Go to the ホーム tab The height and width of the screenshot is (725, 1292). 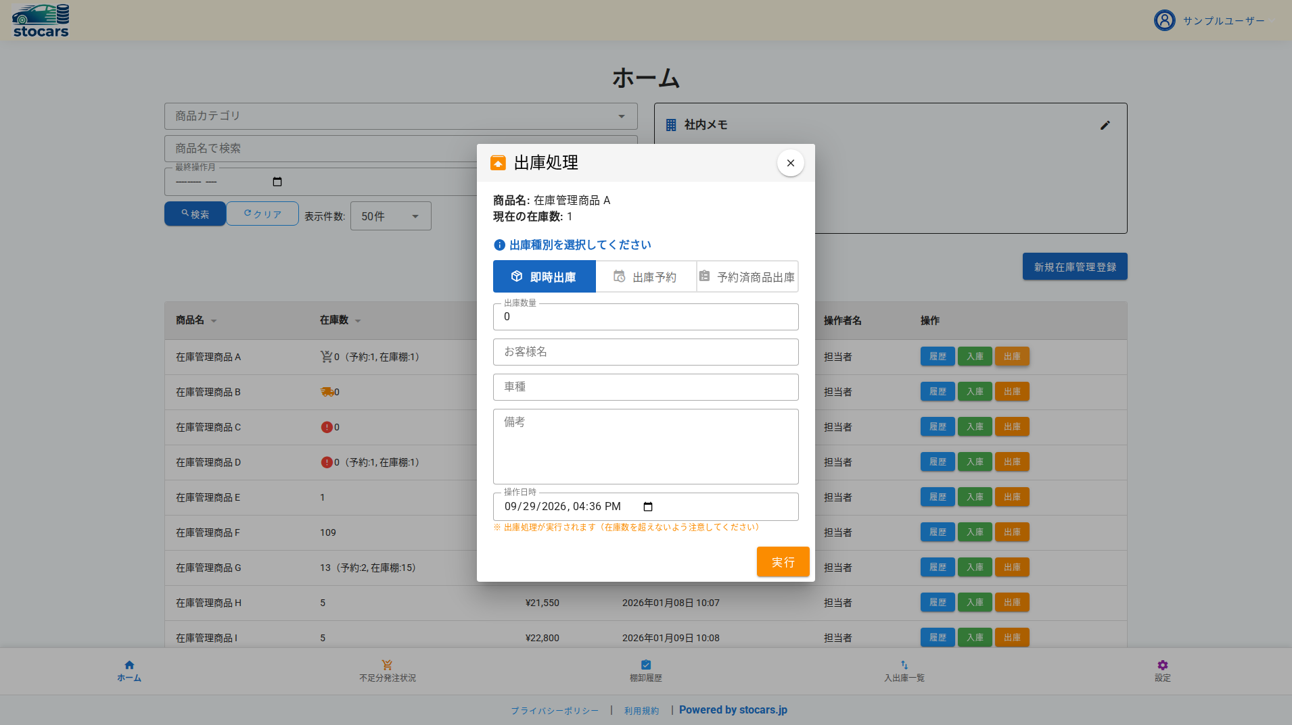(129, 671)
